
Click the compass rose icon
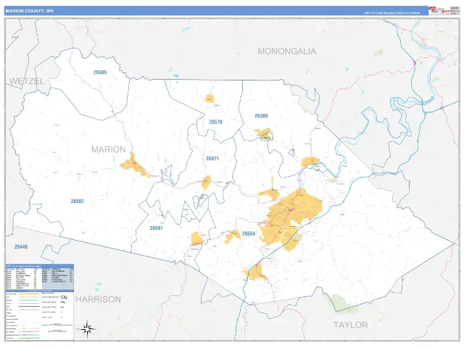[x=87, y=328]
